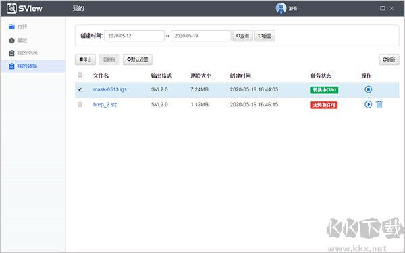The height and width of the screenshot is (253, 405).
Task: Stop conversion of mask-0513.igs via stop icon
Action: tap(368, 89)
